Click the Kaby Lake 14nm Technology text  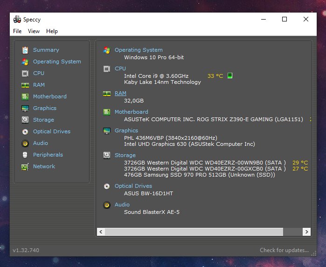click(162, 82)
